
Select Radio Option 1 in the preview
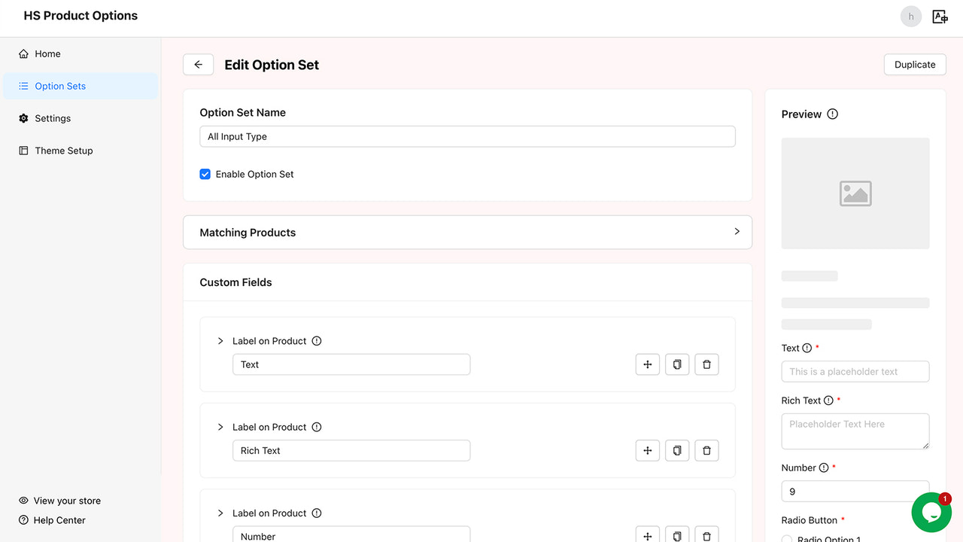[787, 539]
